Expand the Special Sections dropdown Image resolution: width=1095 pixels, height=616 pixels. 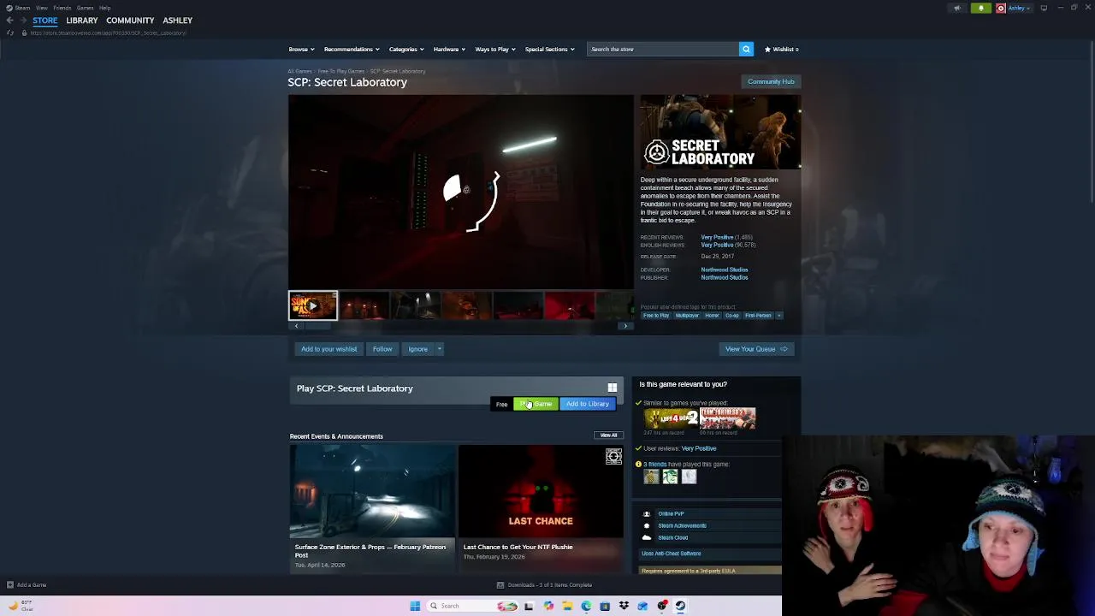[x=549, y=49]
